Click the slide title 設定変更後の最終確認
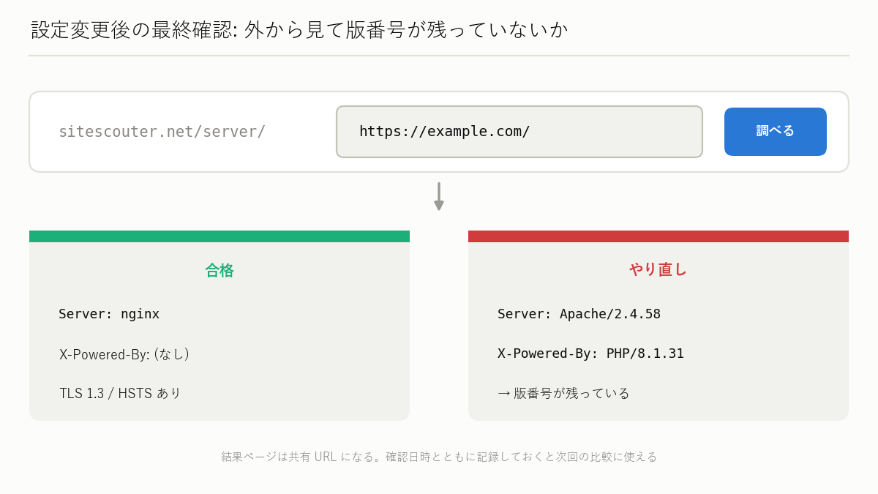878x494 pixels. point(299,30)
